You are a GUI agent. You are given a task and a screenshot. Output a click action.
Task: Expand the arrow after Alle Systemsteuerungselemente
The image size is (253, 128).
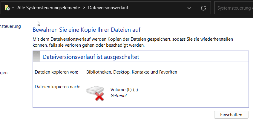pyautogui.click(x=84, y=8)
